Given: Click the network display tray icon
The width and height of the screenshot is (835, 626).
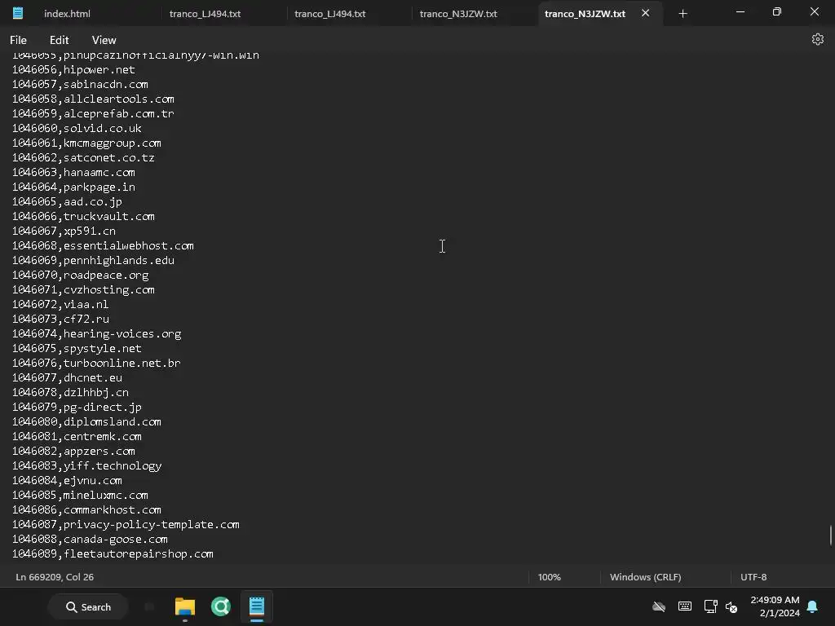Looking at the screenshot, I should (710, 606).
